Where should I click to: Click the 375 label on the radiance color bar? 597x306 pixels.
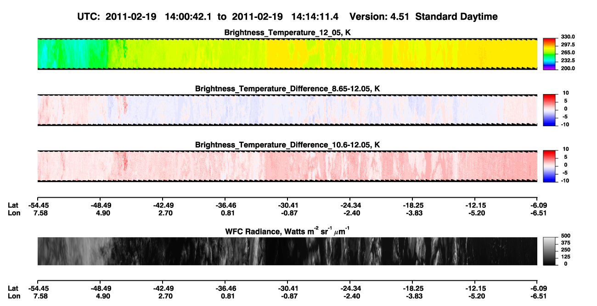coord(566,243)
